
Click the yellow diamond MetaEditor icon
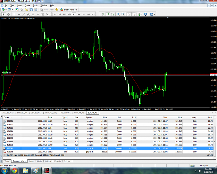[57, 10]
